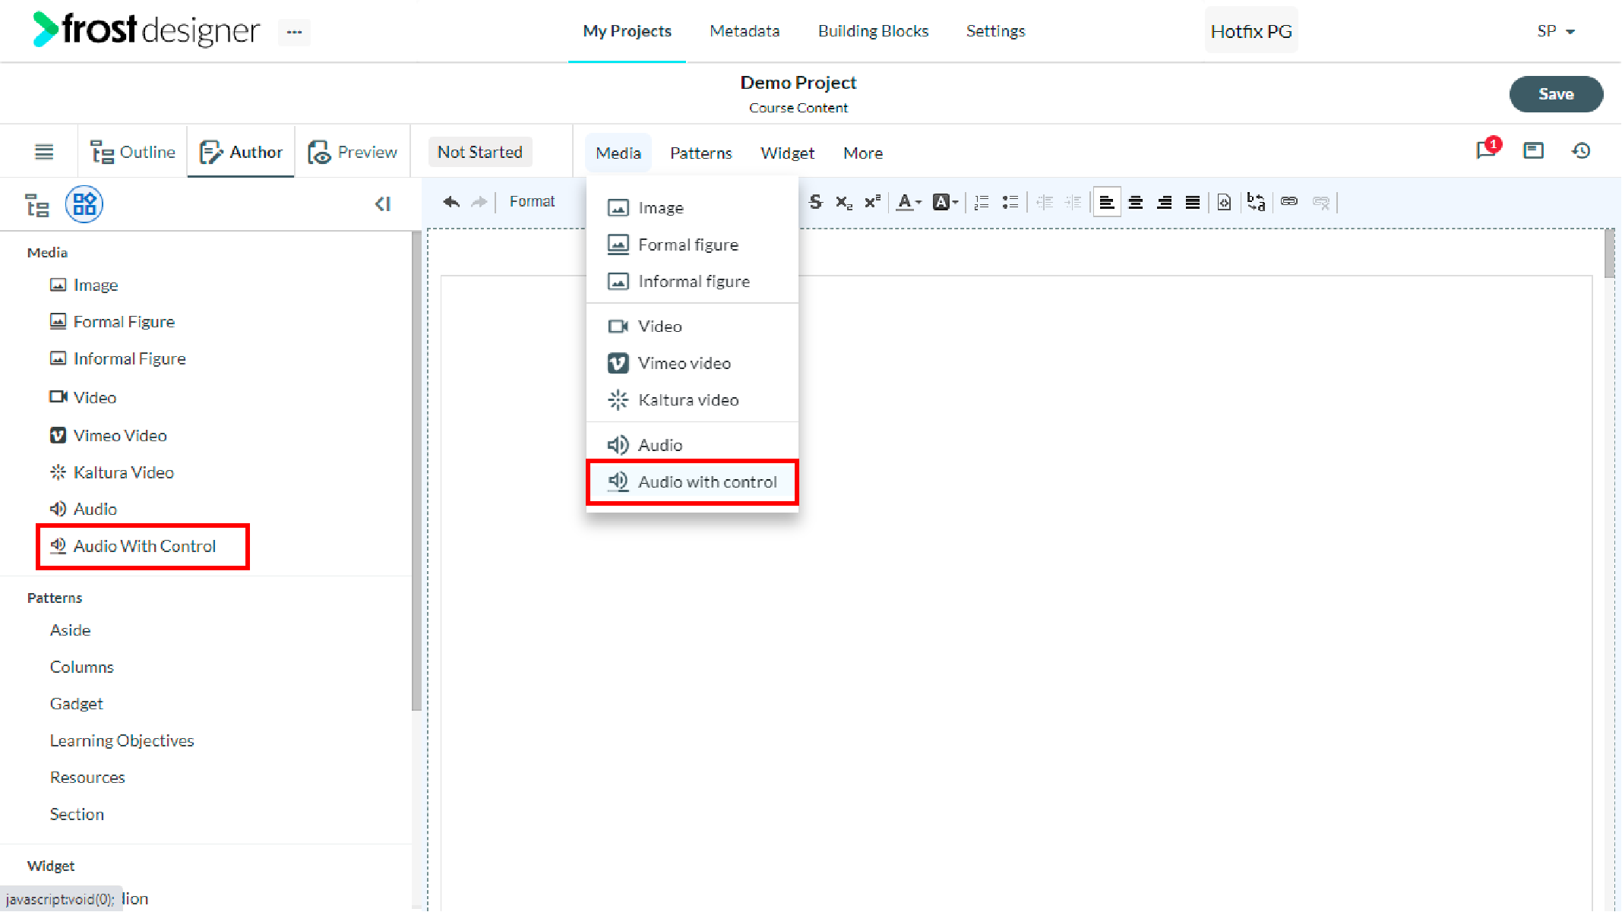This screenshot has width=1622, height=912.
Task: Open the version history clock icon
Action: (1581, 150)
